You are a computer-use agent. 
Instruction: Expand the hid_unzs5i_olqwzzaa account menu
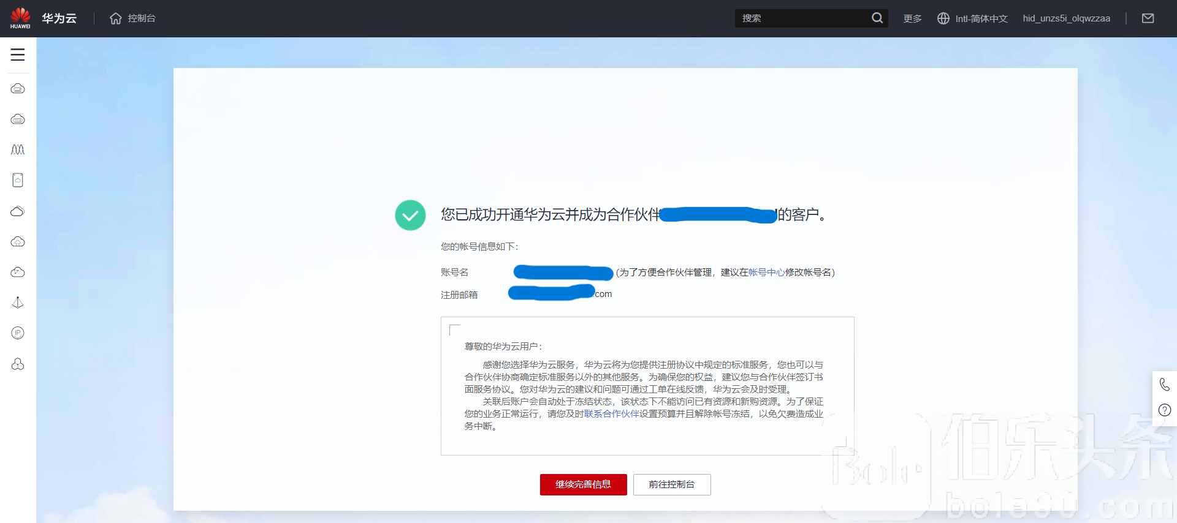pos(1066,18)
